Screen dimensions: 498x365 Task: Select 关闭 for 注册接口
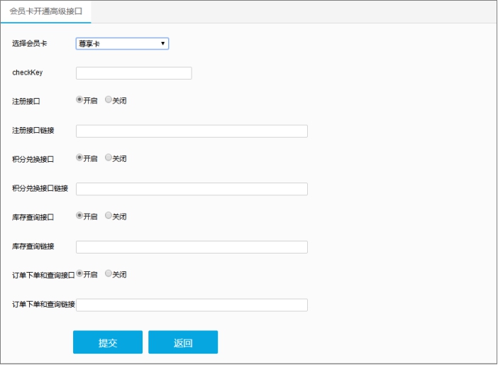pos(109,100)
